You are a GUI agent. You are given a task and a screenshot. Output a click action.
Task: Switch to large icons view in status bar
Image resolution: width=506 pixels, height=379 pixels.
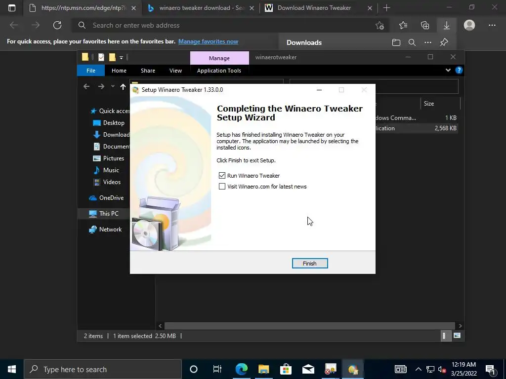tap(457, 336)
